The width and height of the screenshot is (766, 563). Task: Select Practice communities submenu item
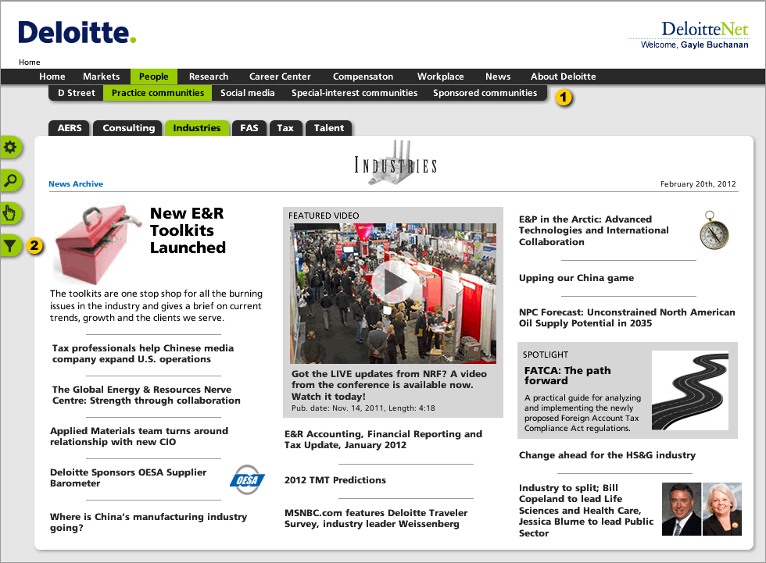(158, 93)
